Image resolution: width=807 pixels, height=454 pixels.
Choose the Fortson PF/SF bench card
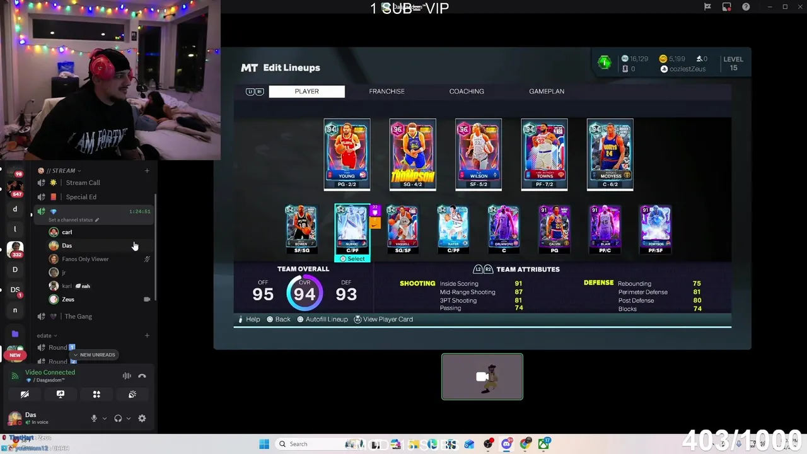(655, 230)
